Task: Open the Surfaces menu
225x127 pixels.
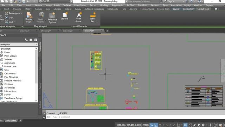Action: click(x=67, y=5)
